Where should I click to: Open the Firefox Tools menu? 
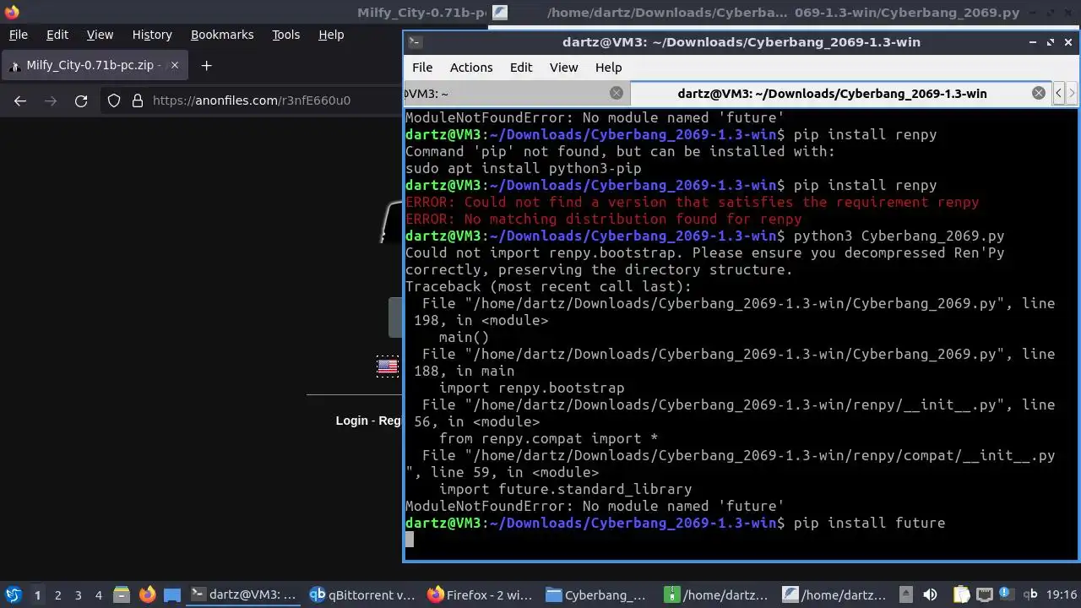285,35
